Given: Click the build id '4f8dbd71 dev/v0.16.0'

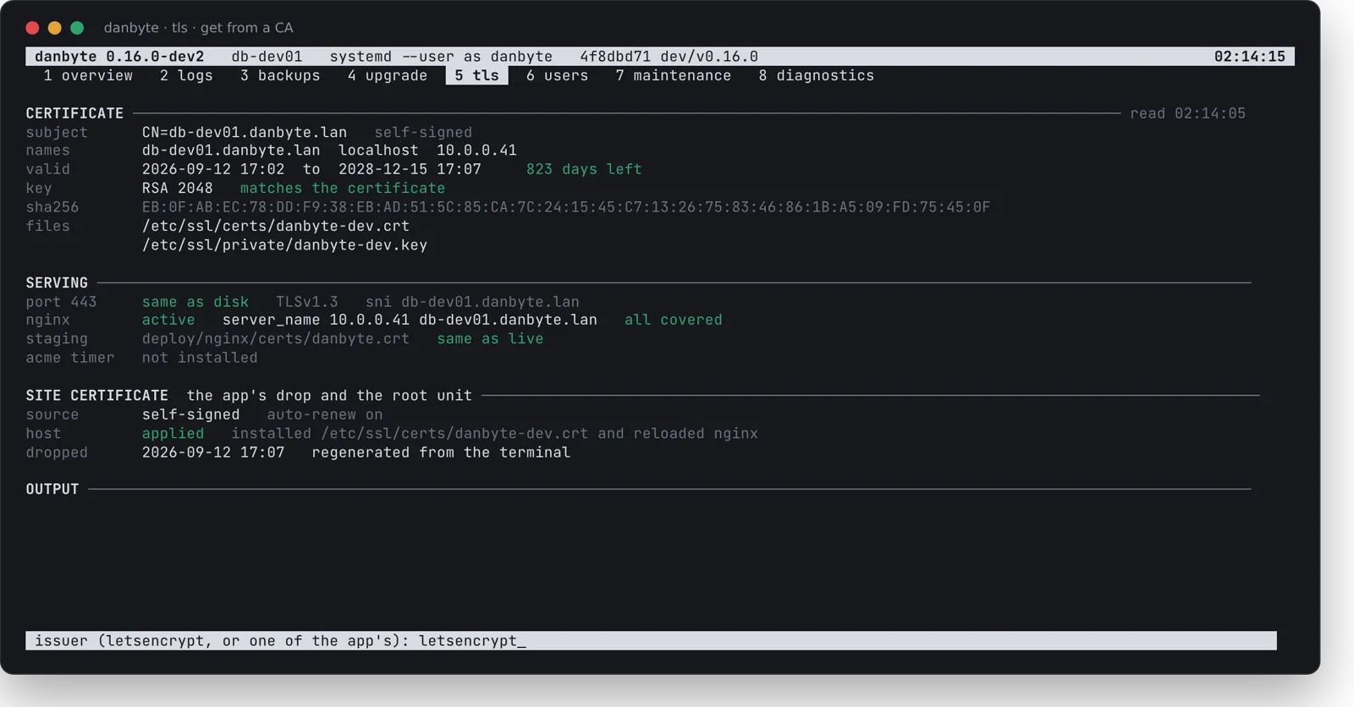Looking at the screenshot, I should point(669,57).
